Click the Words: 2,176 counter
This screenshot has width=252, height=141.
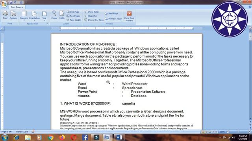(22, 132)
